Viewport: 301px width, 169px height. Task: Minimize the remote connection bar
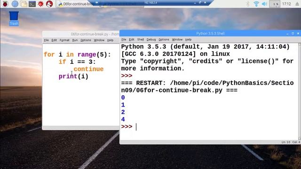pos(195,3)
